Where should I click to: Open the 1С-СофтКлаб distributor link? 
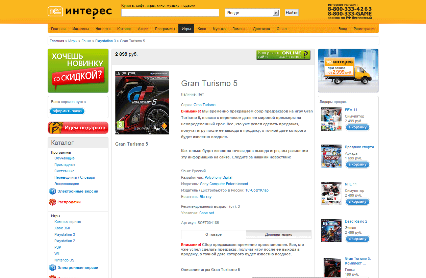[257, 190]
